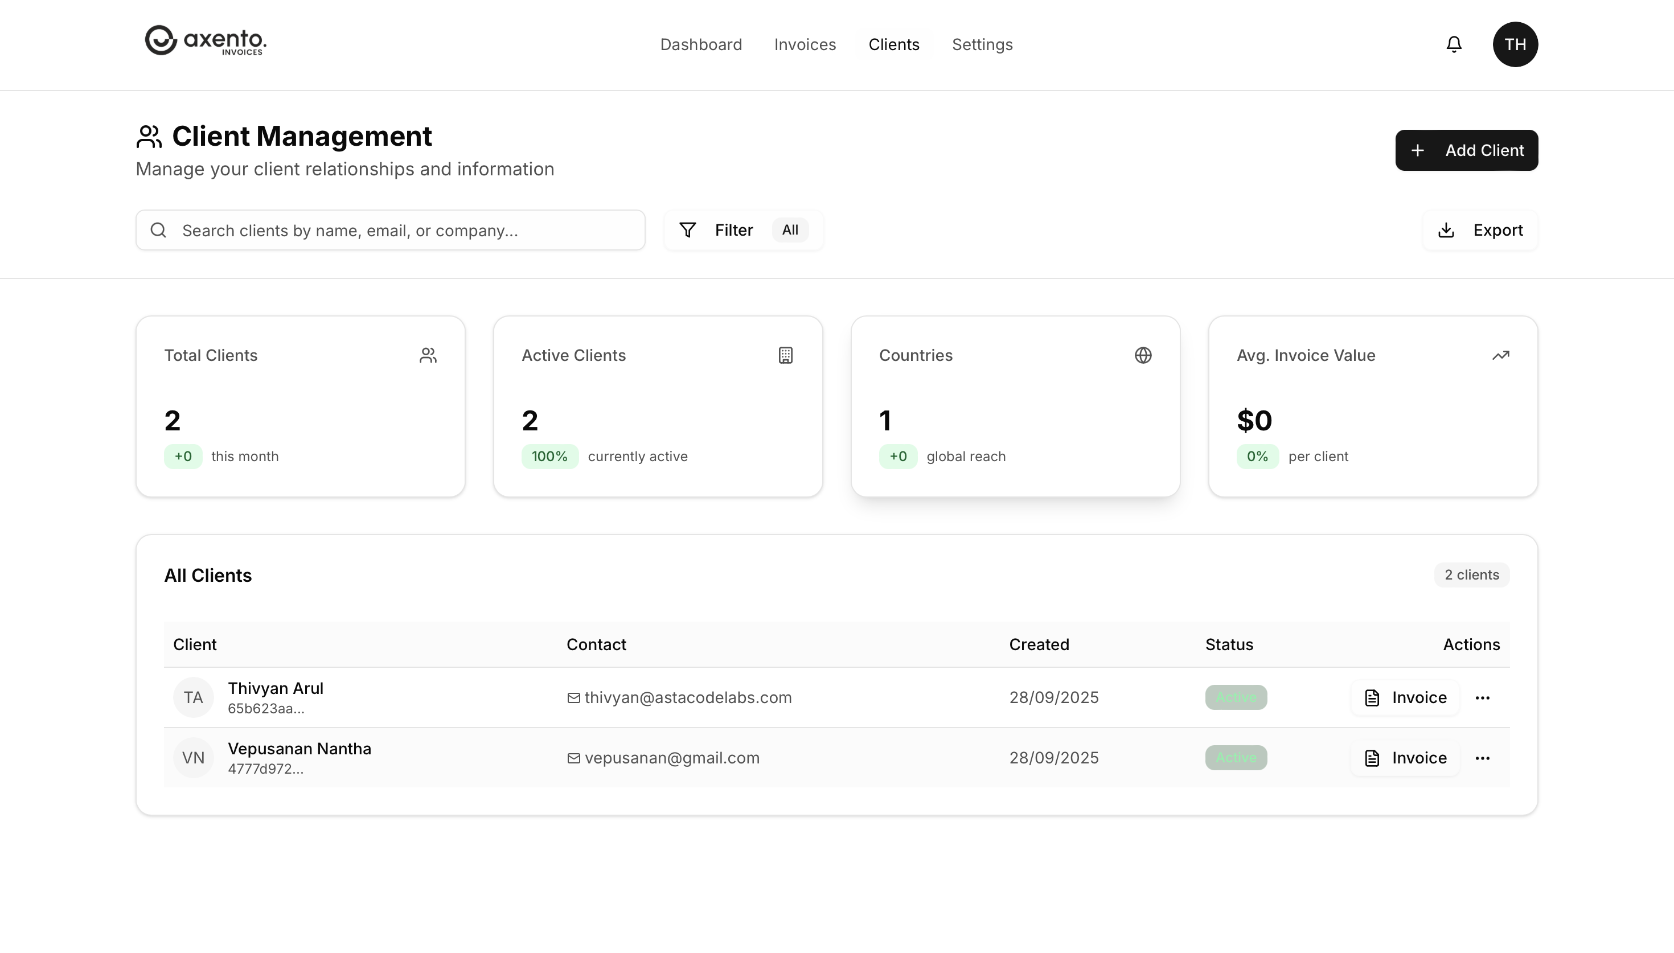Open three-dot menu for Vepusanan Nantha
The height and width of the screenshot is (953, 1674).
tap(1482, 758)
